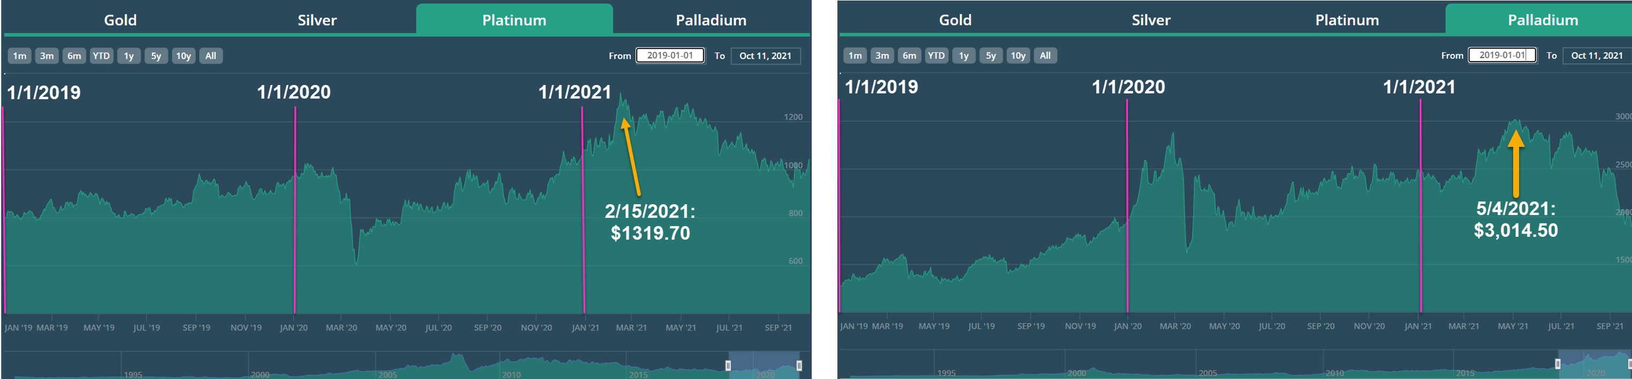This screenshot has height=379, width=1632.
Task: Select YTD range in left chart
Action: click(101, 56)
